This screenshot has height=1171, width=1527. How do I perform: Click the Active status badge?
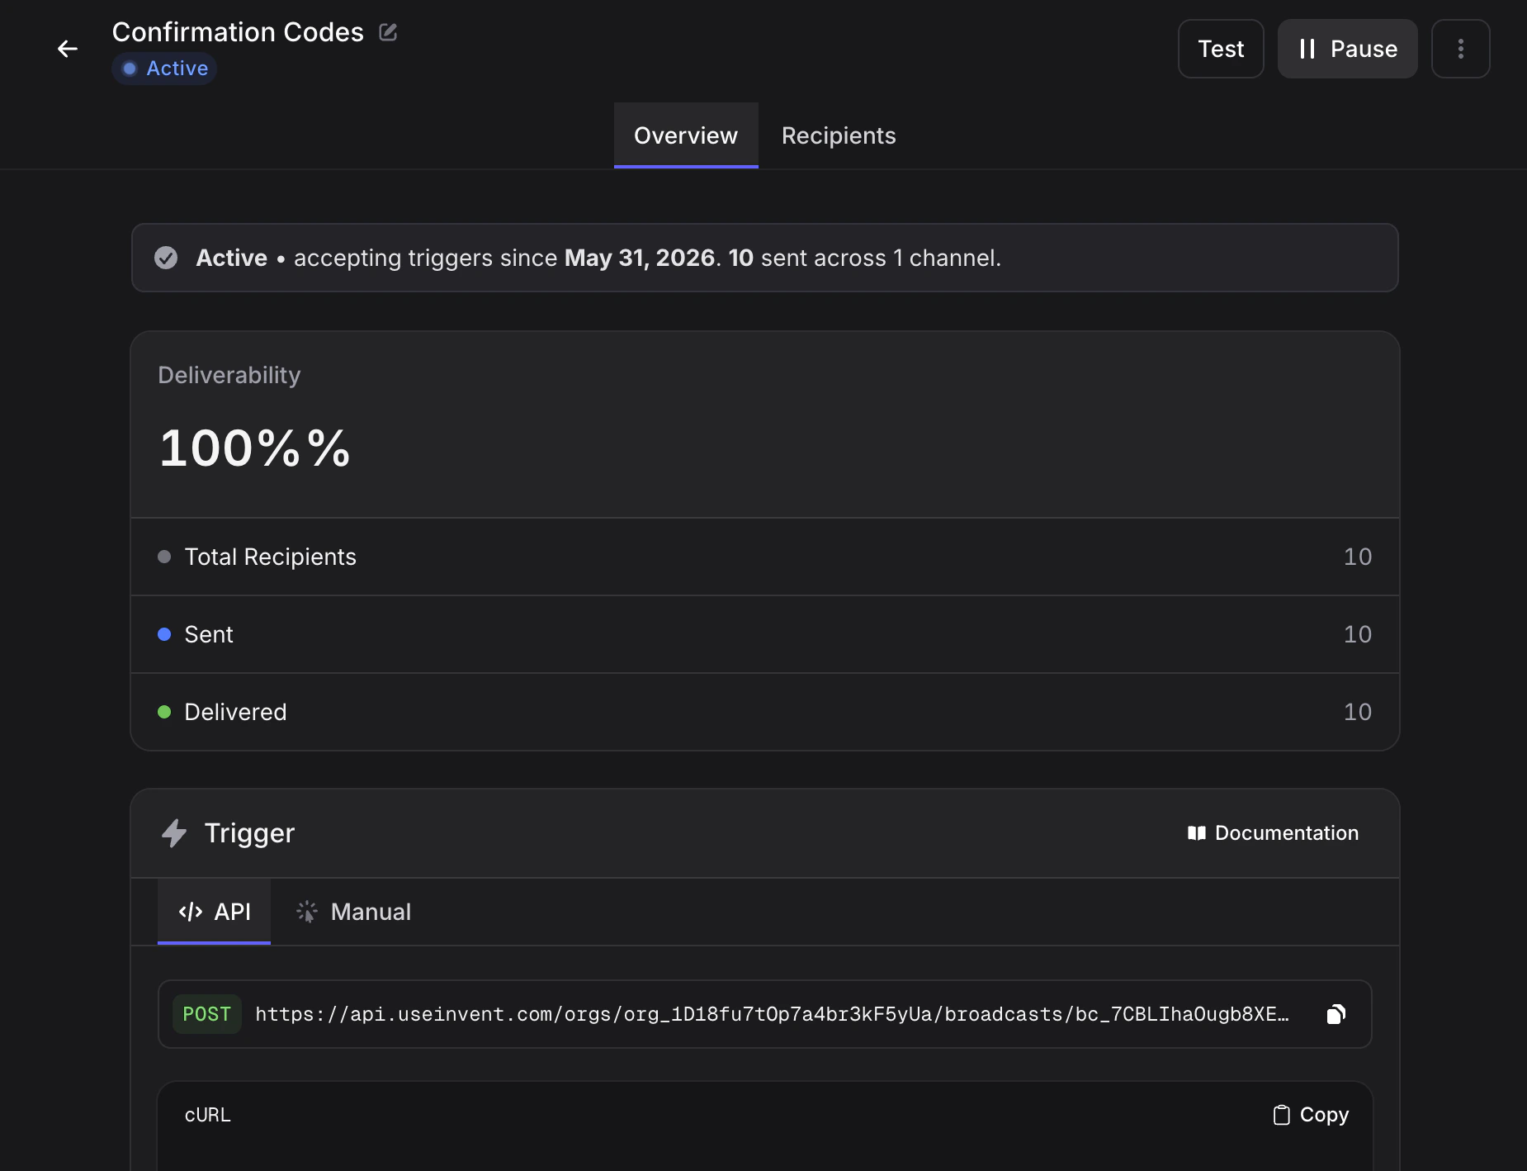[165, 69]
